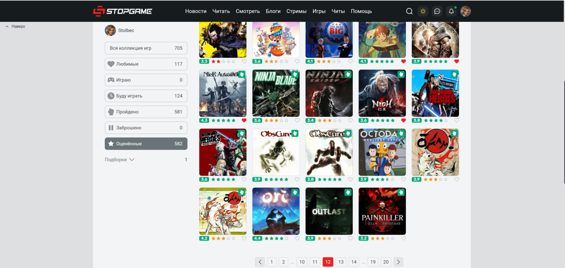Toggle favorite heart for NieR: Automata

(x=244, y=120)
